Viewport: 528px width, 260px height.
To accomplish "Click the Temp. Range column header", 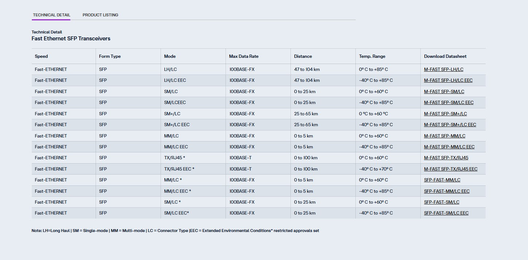I will (372, 56).
